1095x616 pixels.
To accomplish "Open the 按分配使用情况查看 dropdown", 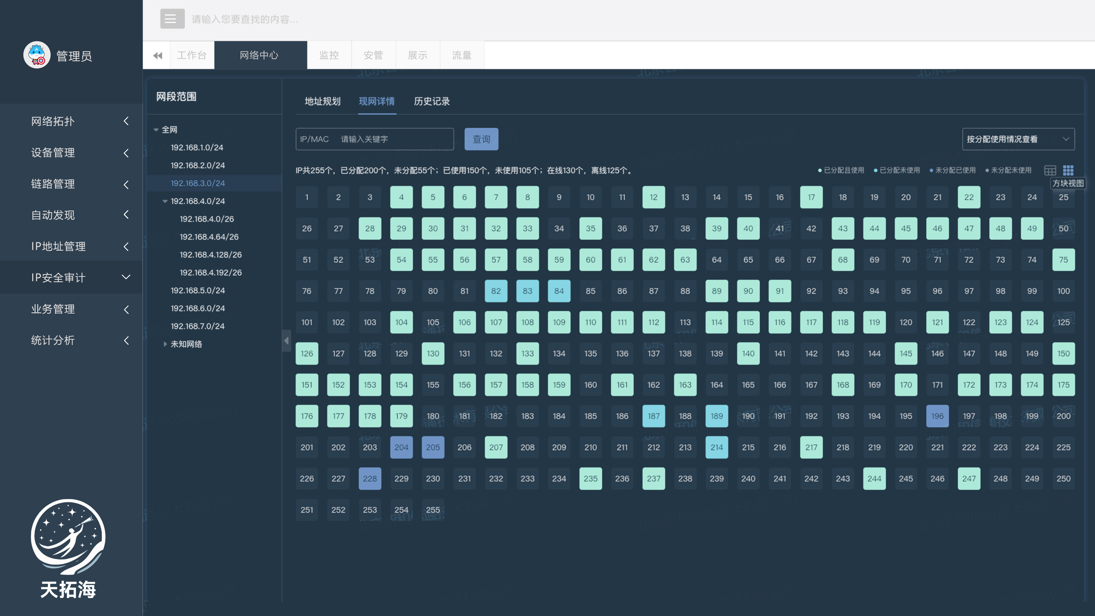I will pyautogui.click(x=1018, y=139).
